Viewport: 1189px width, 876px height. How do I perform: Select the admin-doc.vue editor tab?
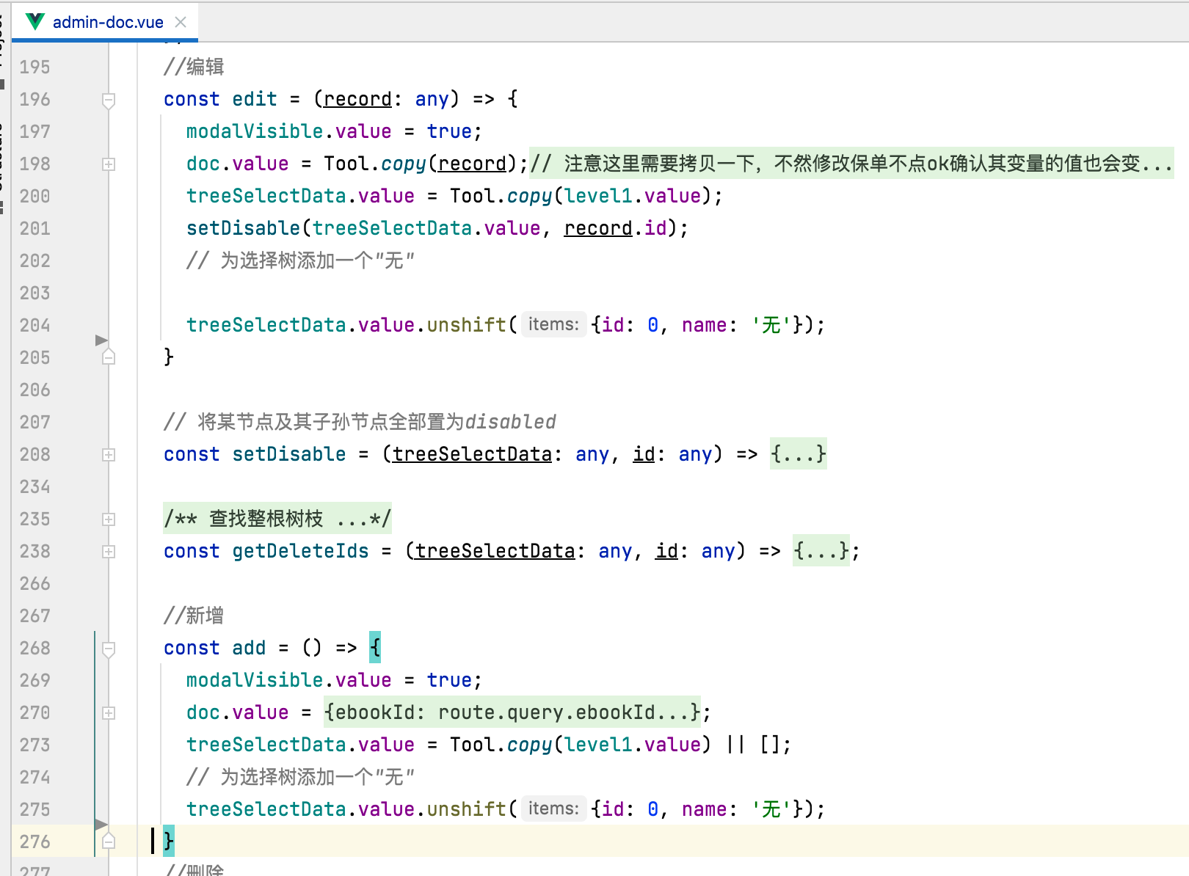(x=107, y=21)
